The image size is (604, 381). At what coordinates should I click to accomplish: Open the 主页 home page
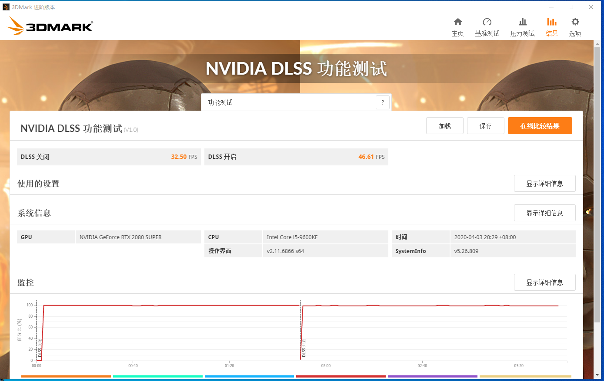[x=457, y=26]
